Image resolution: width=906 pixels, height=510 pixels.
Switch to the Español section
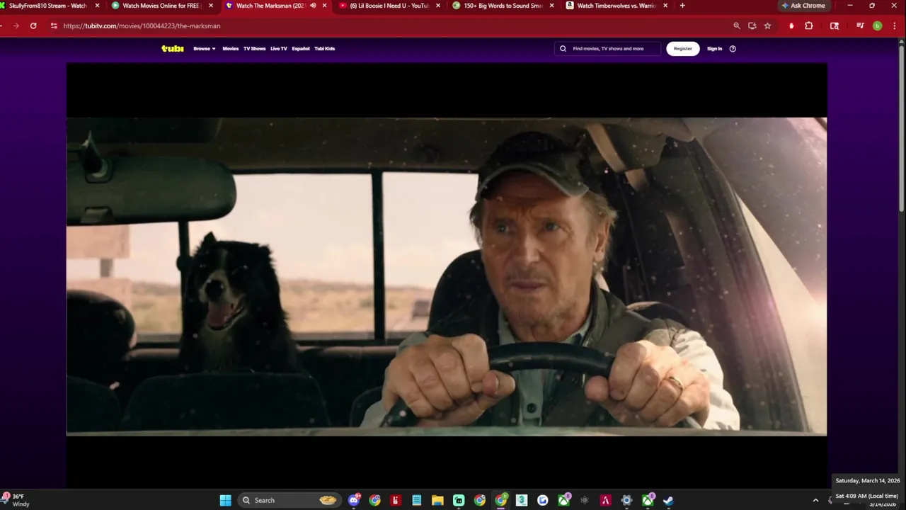click(x=301, y=49)
